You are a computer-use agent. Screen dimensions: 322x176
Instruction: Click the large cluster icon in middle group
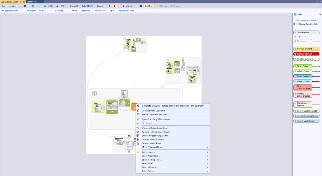(x=94, y=93)
